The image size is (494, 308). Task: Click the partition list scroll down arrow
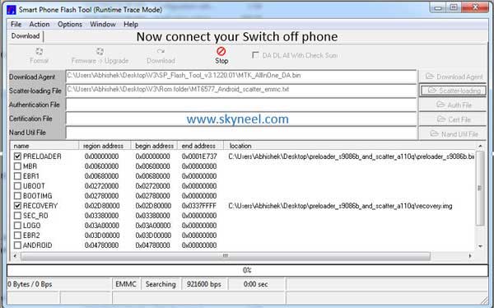[480, 246]
